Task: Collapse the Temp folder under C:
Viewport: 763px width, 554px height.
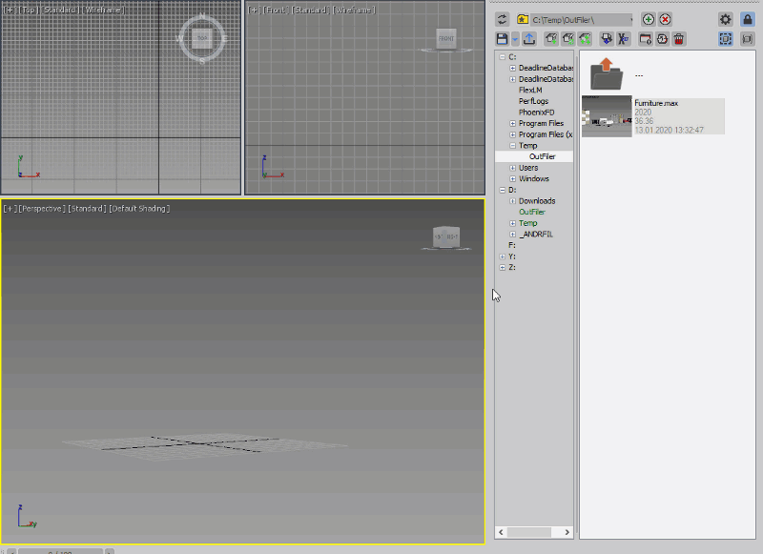Action: pyautogui.click(x=512, y=146)
